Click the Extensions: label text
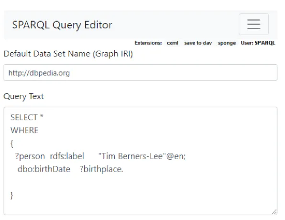The height and width of the screenshot is (220, 285). [x=148, y=43]
